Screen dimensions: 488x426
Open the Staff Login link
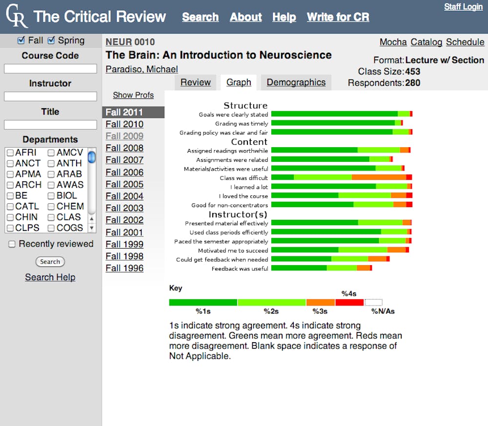[x=463, y=7]
